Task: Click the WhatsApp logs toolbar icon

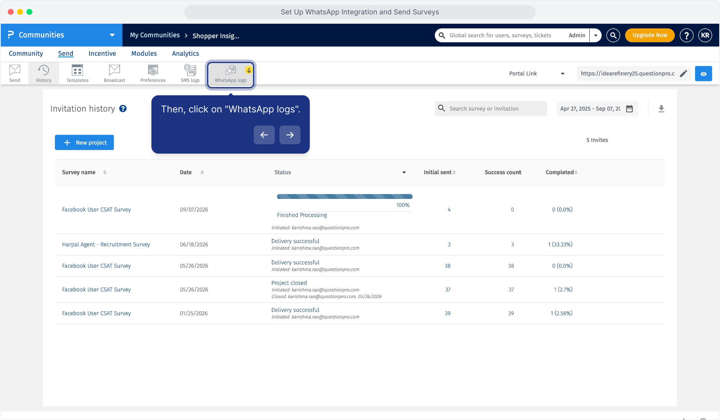Action: pos(230,74)
